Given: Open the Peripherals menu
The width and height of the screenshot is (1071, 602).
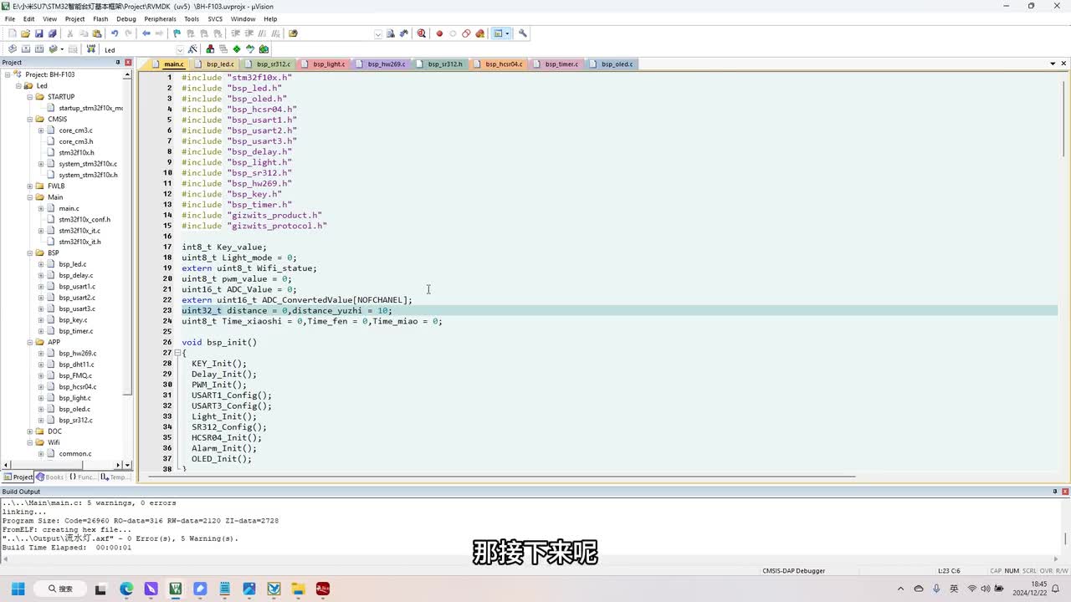Looking at the screenshot, I should tap(160, 18).
